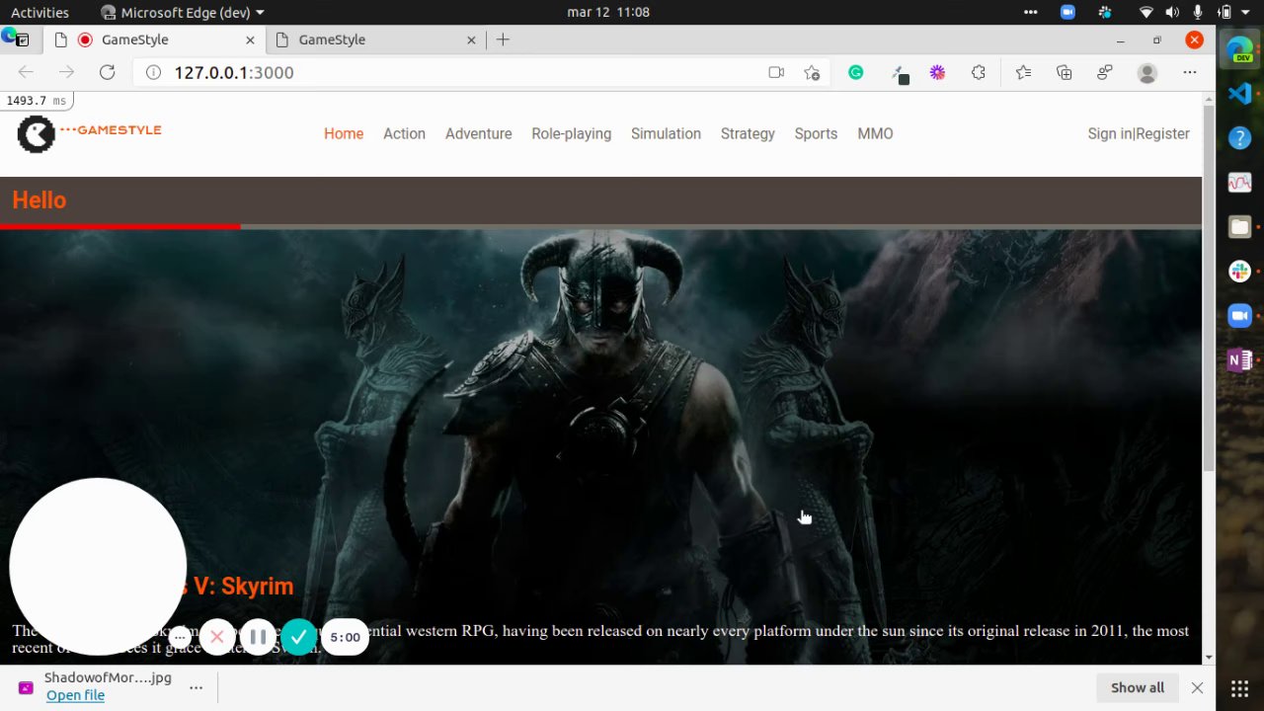
Task: Close the first GameStyle tab
Action: pyautogui.click(x=250, y=40)
